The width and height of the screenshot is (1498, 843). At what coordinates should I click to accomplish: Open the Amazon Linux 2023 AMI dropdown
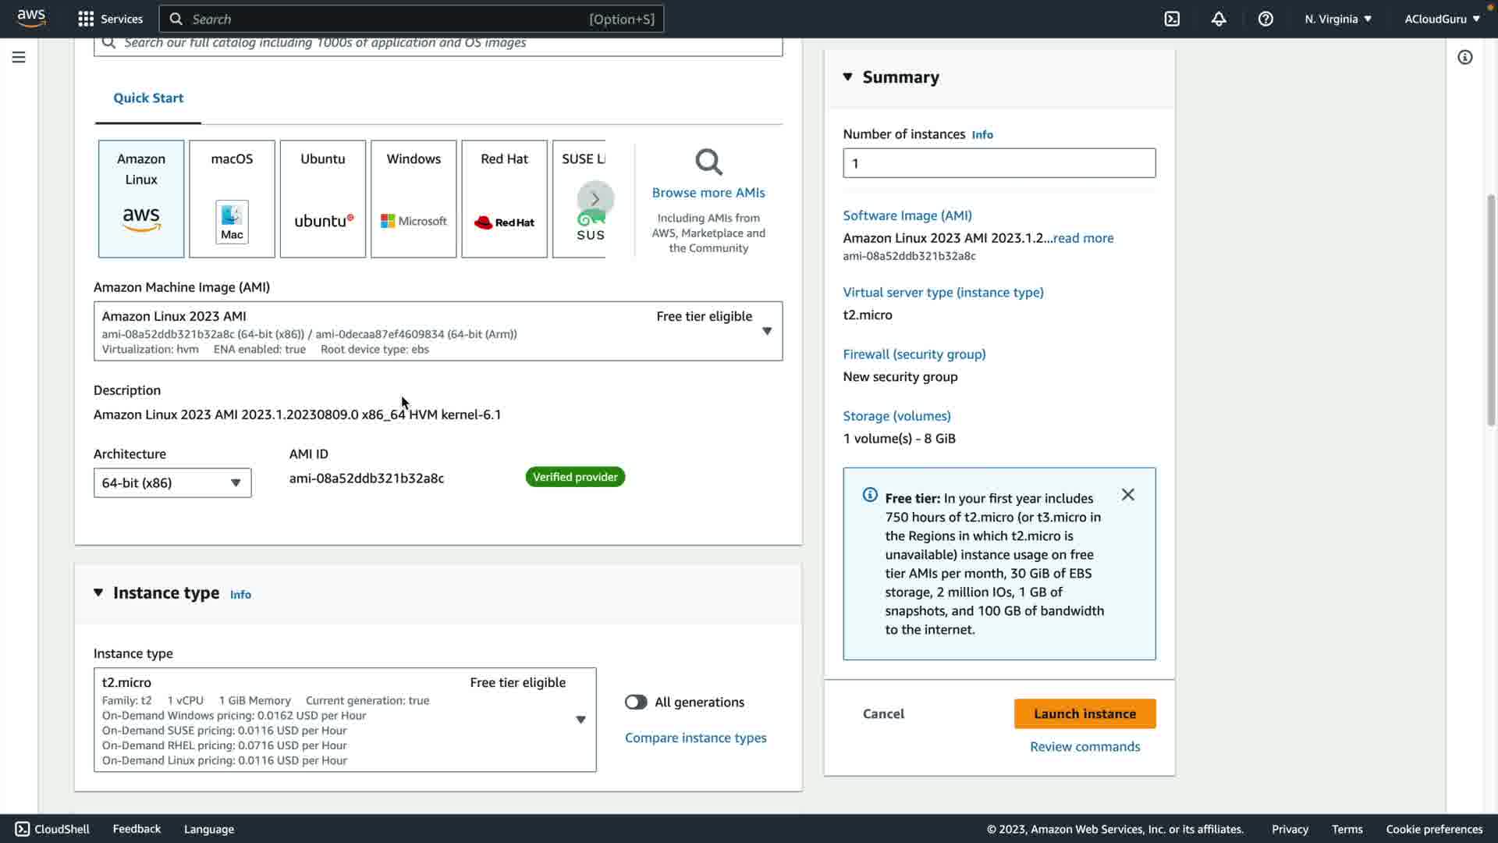tap(438, 331)
